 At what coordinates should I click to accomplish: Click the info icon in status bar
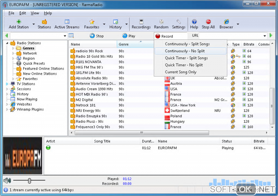pyautogui.click(x=6, y=190)
